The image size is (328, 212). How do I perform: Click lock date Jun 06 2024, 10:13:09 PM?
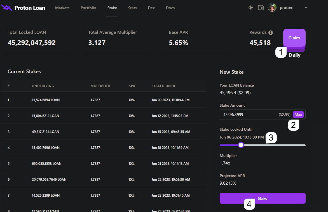(x=242, y=137)
